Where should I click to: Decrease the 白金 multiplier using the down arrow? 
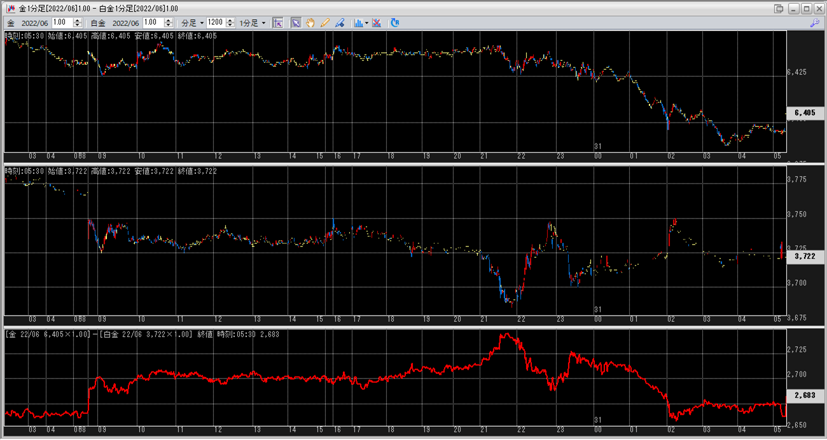(x=169, y=25)
